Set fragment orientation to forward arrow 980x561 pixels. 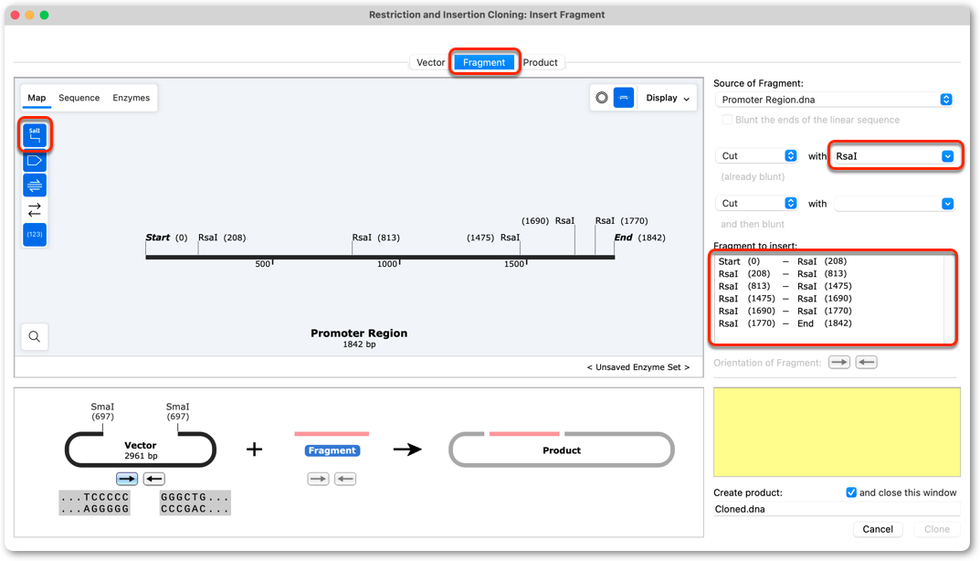pos(838,362)
